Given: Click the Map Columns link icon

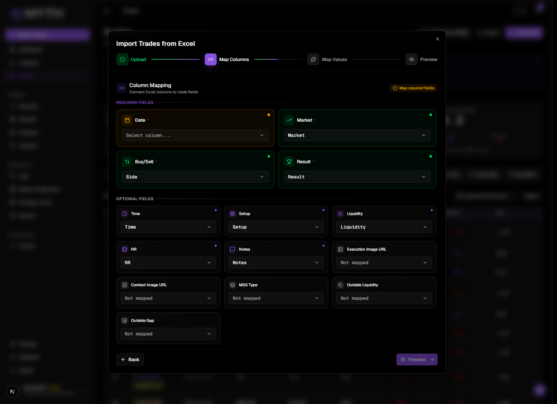Looking at the screenshot, I should tap(211, 59).
